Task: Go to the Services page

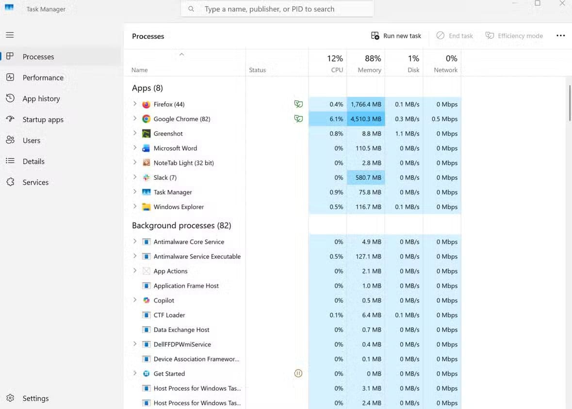Action: click(35, 182)
